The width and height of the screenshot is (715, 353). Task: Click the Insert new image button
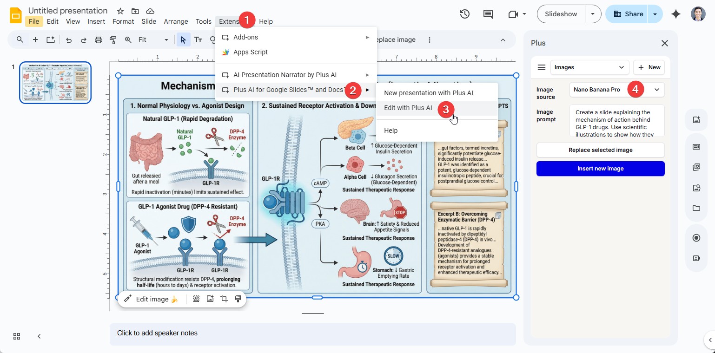[x=600, y=169]
